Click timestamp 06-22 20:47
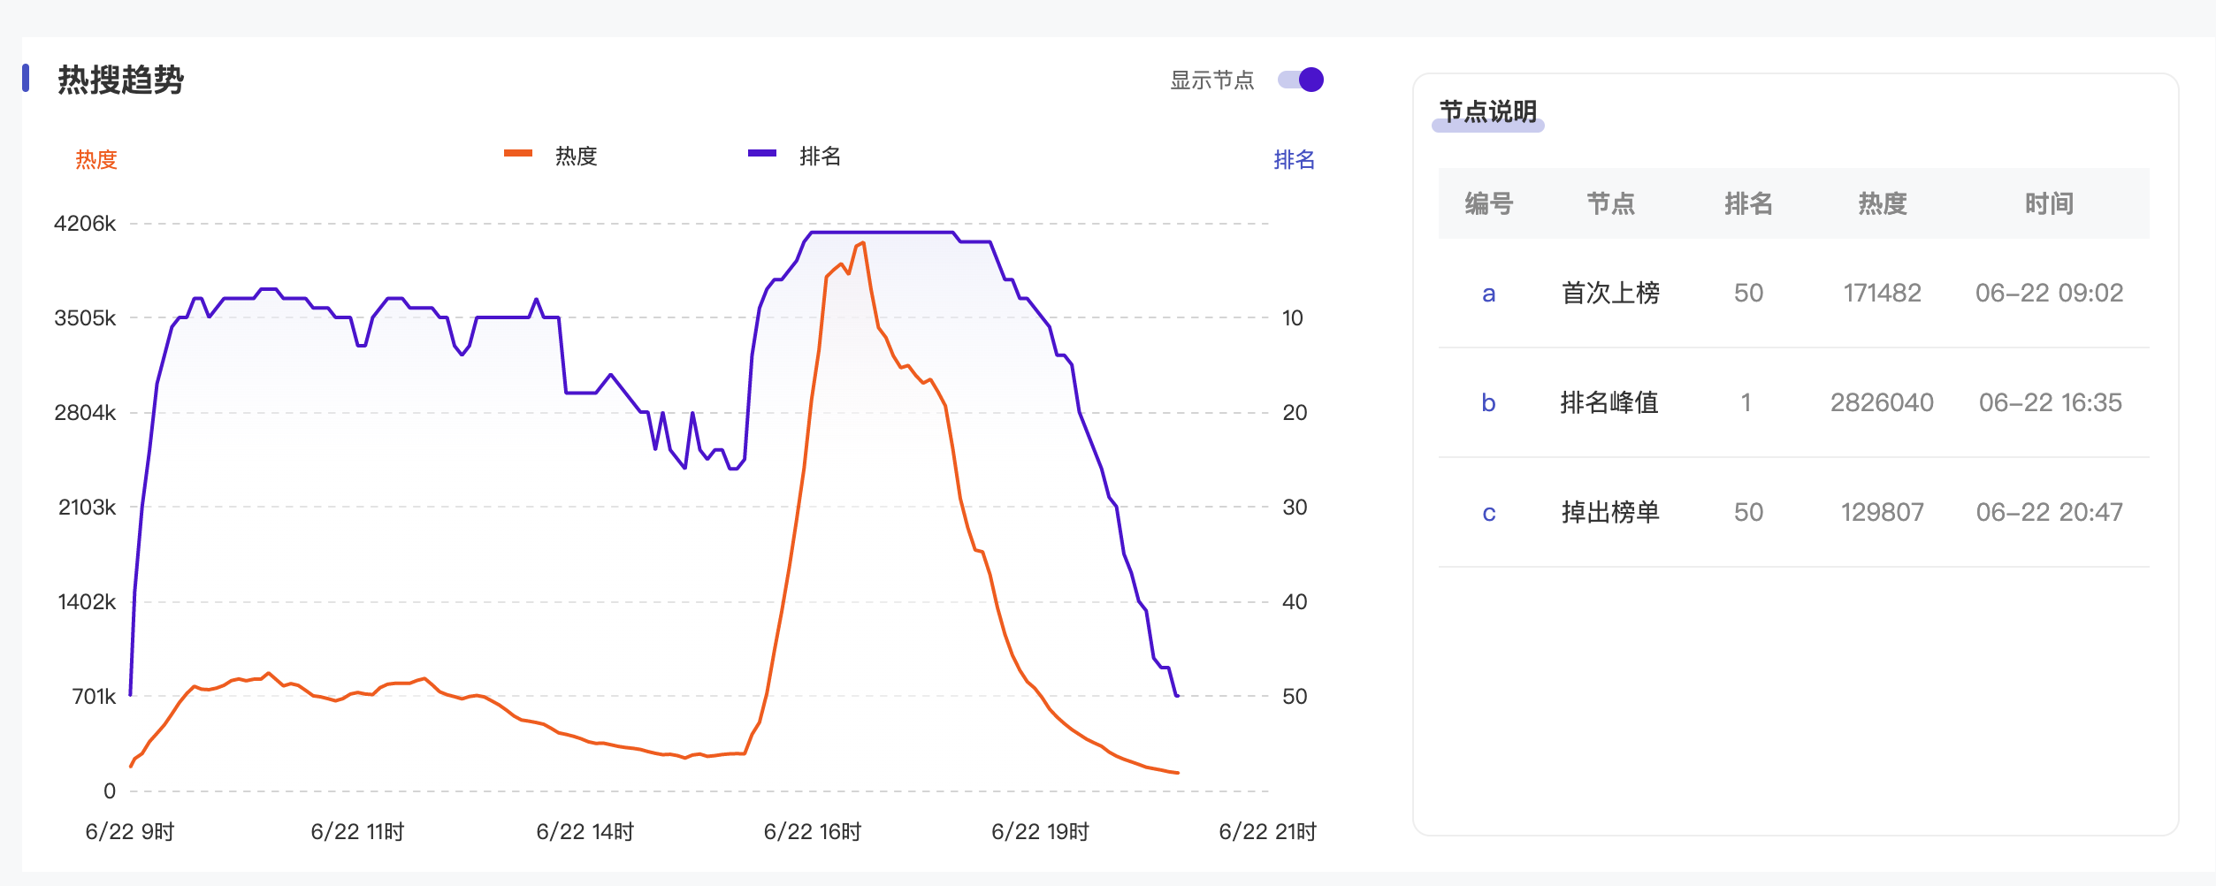 pyautogui.click(x=2049, y=512)
